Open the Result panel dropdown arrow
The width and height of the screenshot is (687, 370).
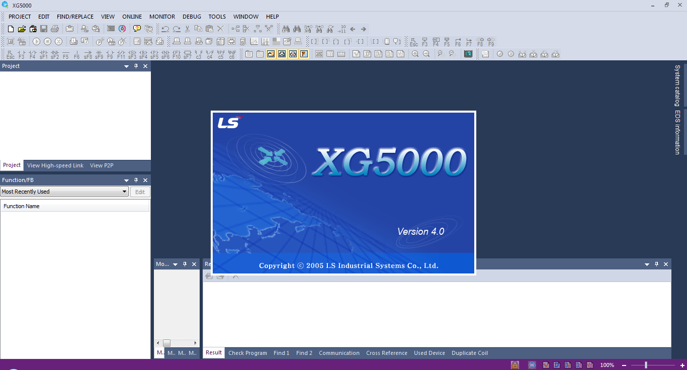(647, 264)
